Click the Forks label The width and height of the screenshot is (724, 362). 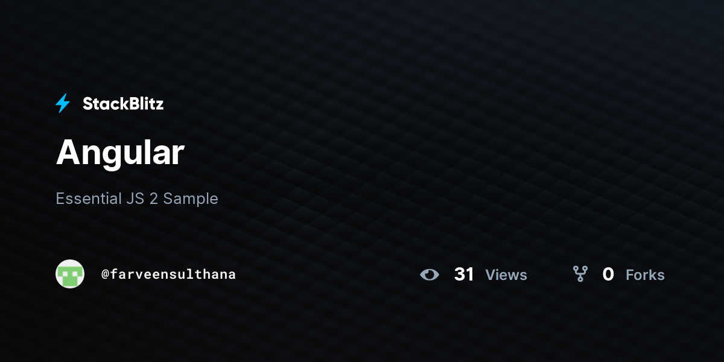(x=645, y=275)
